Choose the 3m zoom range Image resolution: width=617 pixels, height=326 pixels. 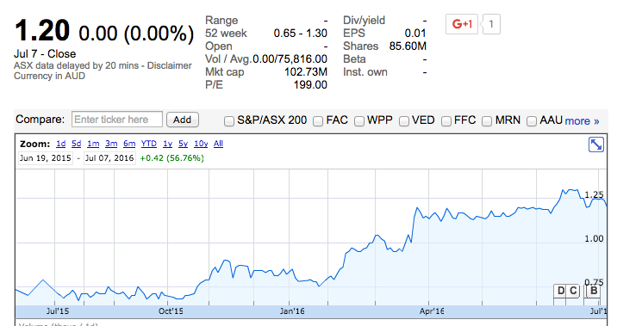coord(111,144)
